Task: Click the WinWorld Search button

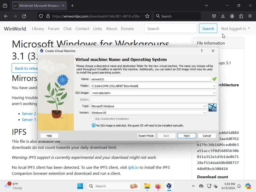Action: [208, 28]
